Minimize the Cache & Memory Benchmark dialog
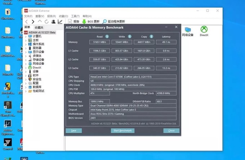 click(166, 27)
